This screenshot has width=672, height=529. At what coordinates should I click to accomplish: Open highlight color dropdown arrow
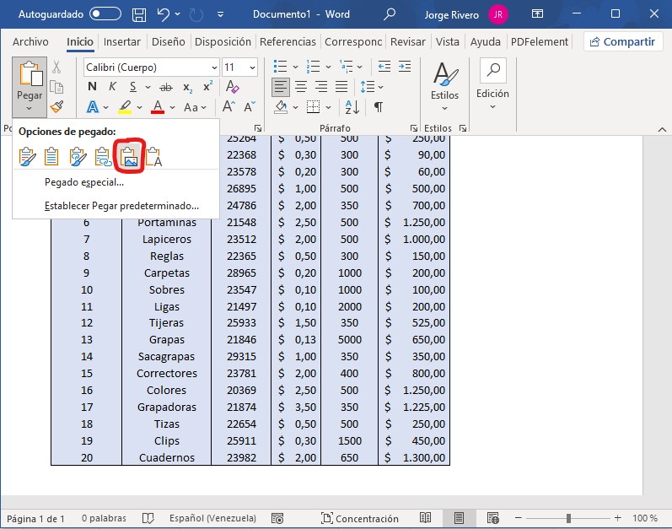pyautogui.click(x=139, y=107)
